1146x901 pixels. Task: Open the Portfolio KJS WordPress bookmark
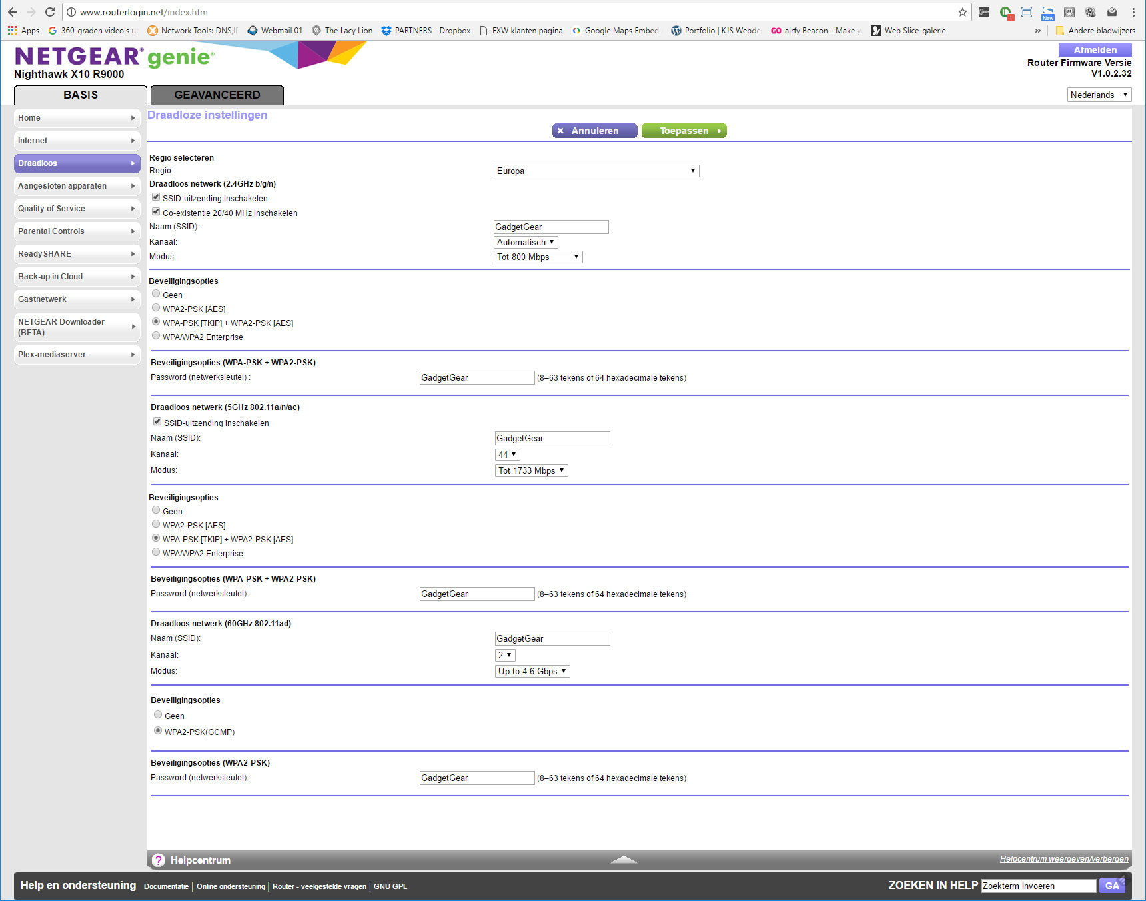pyautogui.click(x=716, y=31)
